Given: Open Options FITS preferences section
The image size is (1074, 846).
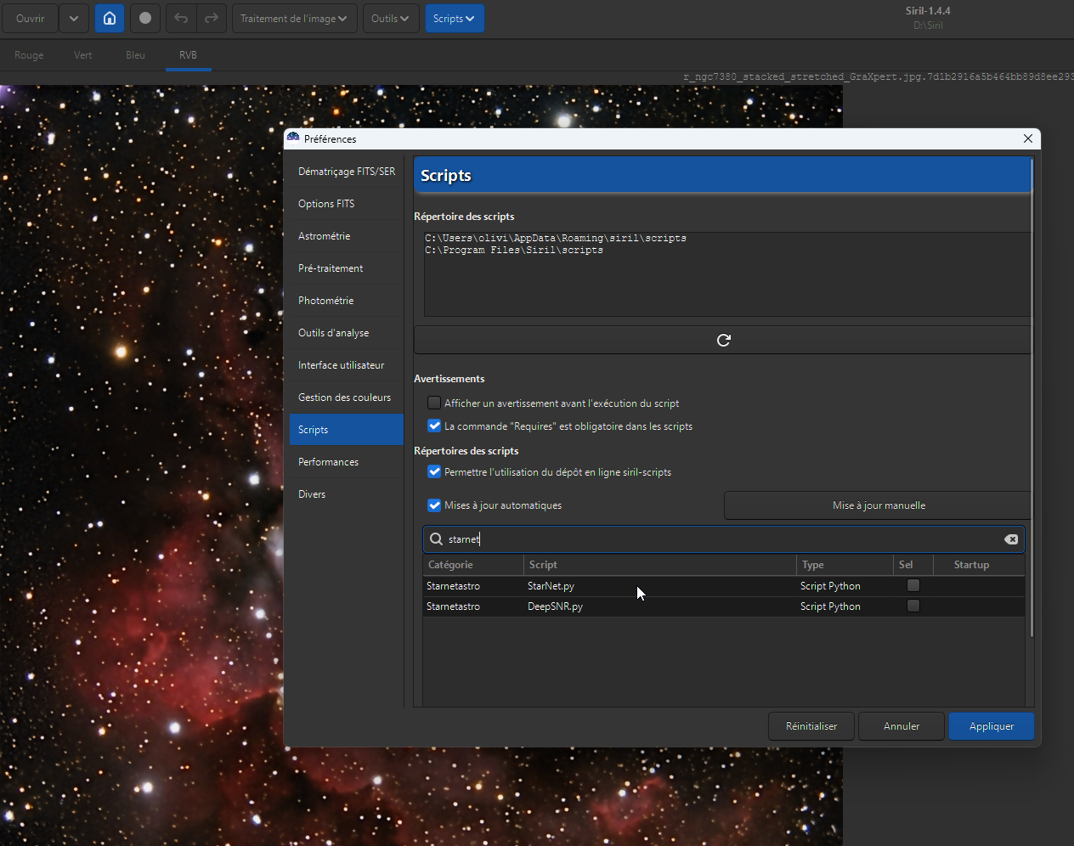Looking at the screenshot, I should click(x=347, y=204).
